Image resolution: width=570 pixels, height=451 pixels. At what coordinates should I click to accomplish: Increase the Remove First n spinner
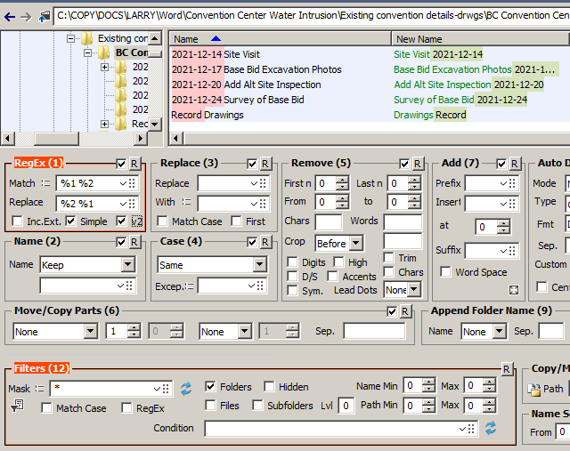tap(342, 180)
